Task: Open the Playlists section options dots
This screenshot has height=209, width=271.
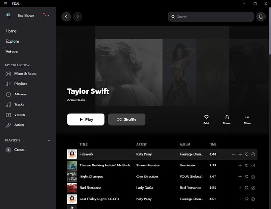Action: pos(48,140)
